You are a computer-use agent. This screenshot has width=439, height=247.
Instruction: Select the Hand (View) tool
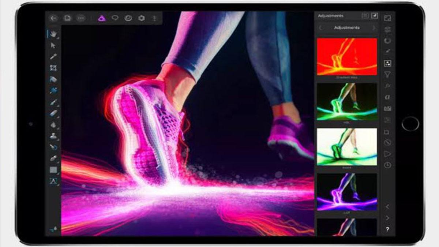coord(53,34)
